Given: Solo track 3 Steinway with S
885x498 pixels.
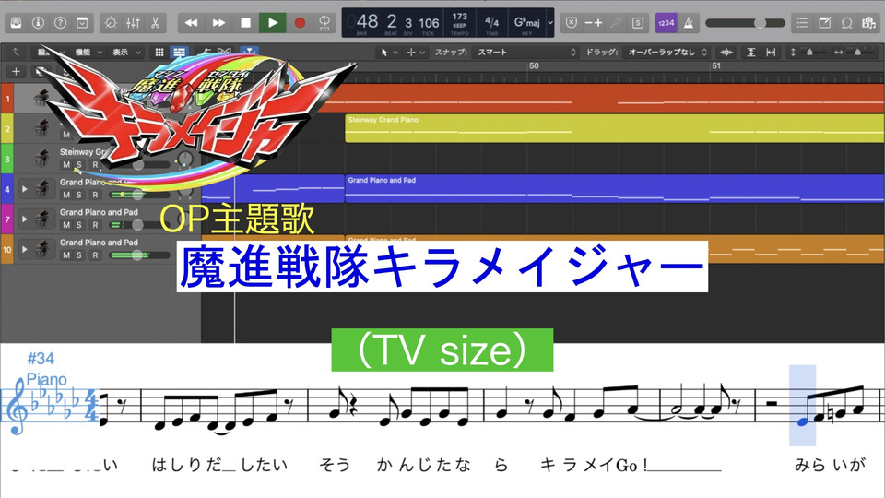Looking at the screenshot, I should 79,165.
